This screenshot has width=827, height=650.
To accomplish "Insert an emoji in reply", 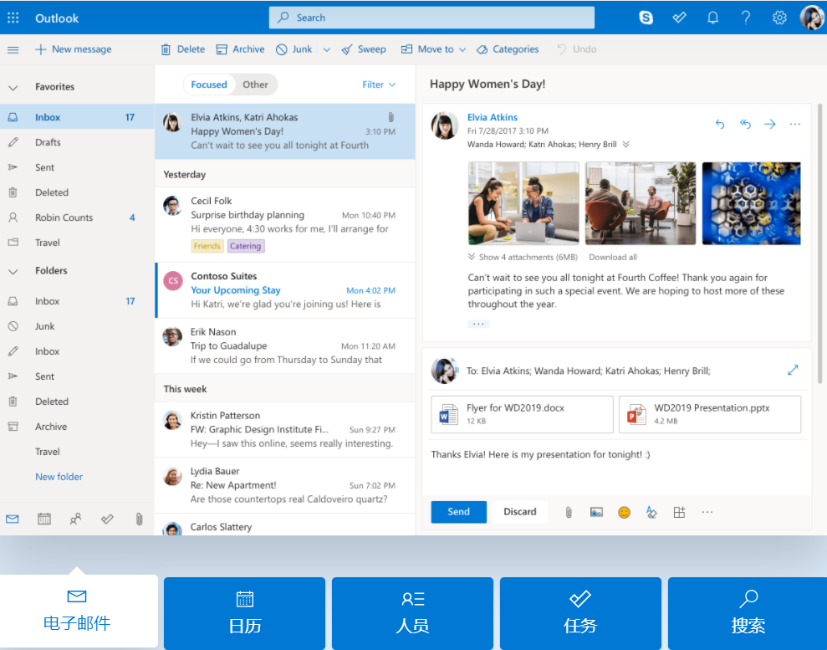I will click(624, 512).
